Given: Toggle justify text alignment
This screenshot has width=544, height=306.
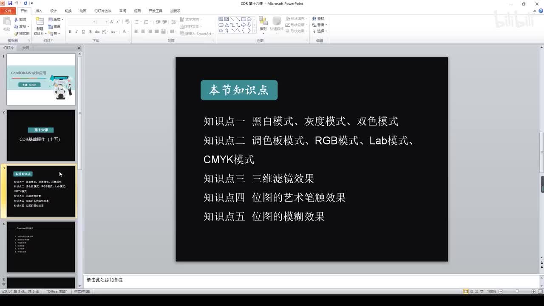Looking at the screenshot, I should pos(157,31).
